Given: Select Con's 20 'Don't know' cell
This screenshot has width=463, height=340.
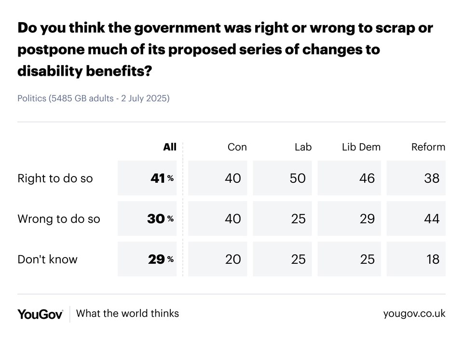Looking at the screenshot, I should pos(218,259).
